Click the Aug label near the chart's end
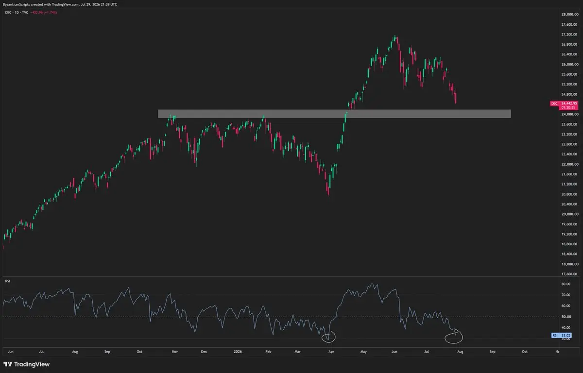Viewport: 583px width, 373px height. coord(459,350)
